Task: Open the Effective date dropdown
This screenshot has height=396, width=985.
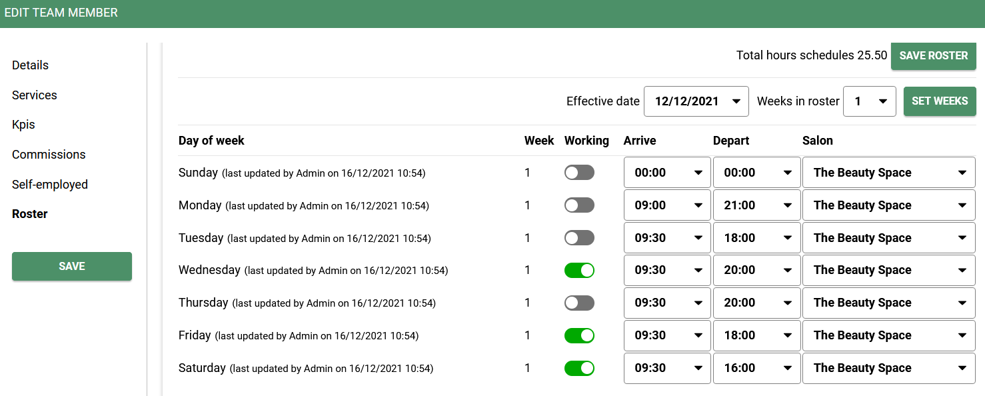Action: [x=696, y=101]
